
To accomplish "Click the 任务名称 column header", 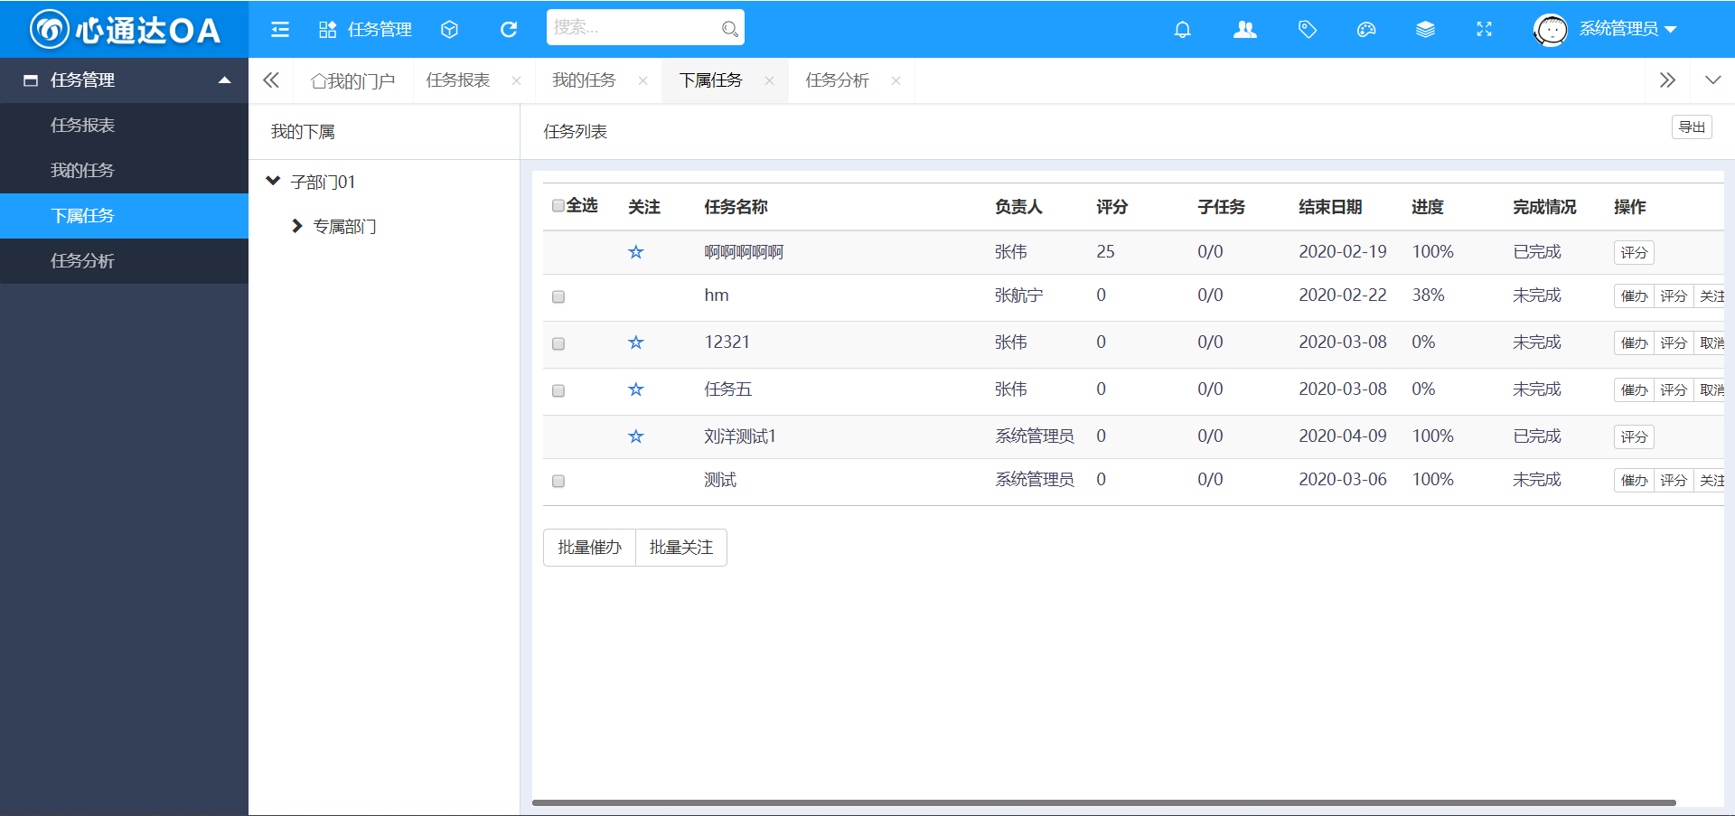I will click(736, 207).
